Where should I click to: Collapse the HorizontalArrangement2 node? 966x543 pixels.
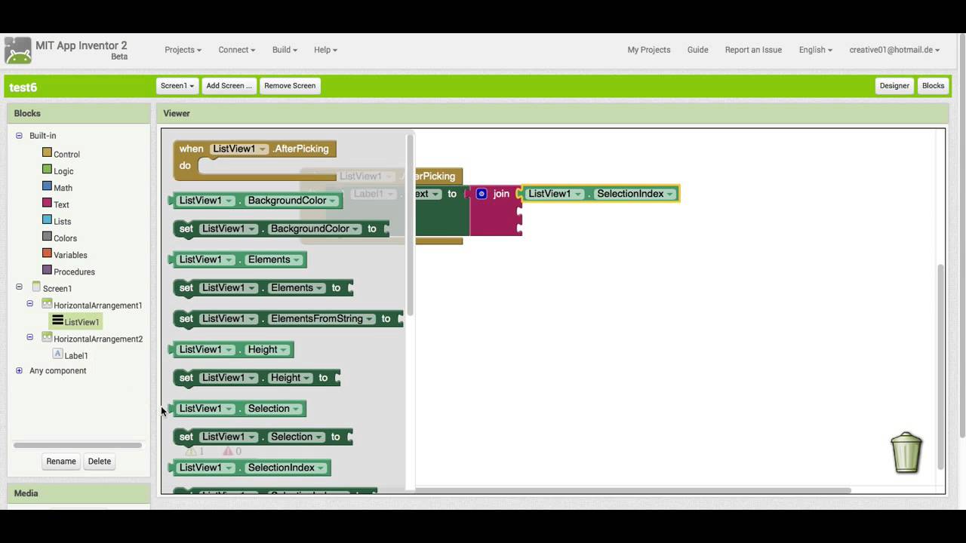pos(29,337)
